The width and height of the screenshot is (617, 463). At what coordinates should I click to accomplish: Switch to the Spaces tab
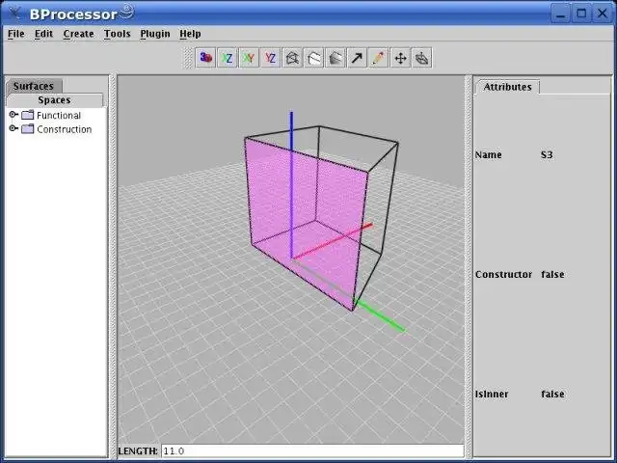click(x=54, y=100)
